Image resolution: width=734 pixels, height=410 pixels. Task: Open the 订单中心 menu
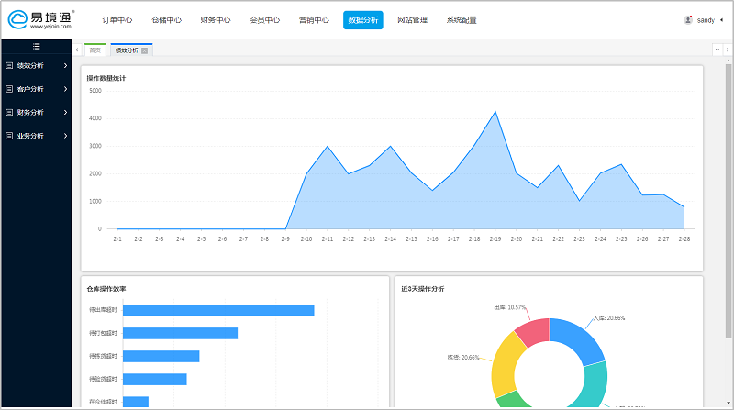[x=117, y=19]
